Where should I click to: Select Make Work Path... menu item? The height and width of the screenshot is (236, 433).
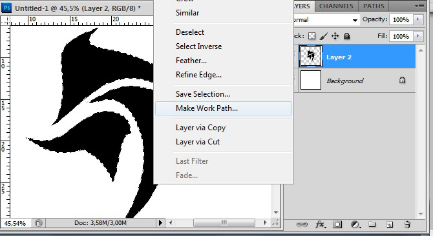point(224,108)
